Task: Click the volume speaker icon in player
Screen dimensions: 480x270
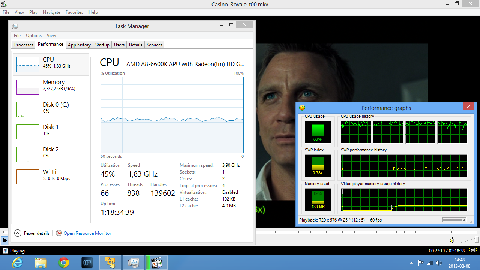Action: click(x=451, y=240)
